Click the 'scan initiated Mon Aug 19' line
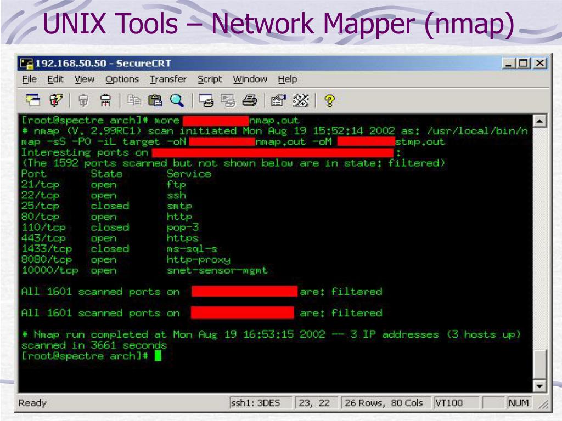Image resolution: width=562 pixels, height=421 pixels. 274,132
